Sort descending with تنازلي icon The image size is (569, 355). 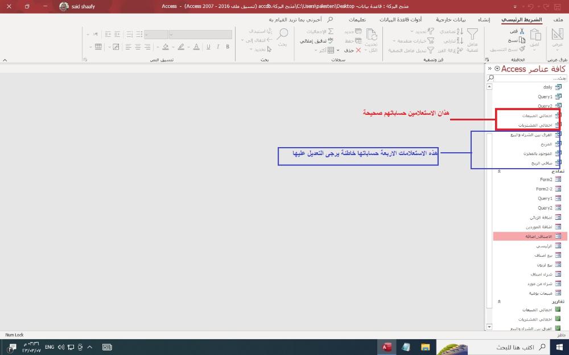tap(460, 40)
